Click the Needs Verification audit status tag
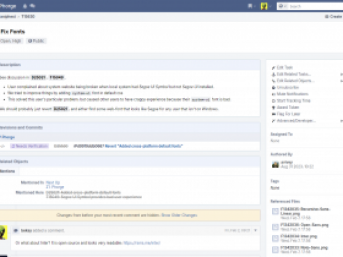343x257 pixels. tap(29, 146)
